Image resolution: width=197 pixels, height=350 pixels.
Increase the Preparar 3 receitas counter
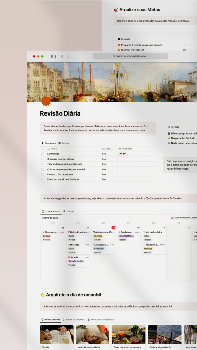pos(190,45)
